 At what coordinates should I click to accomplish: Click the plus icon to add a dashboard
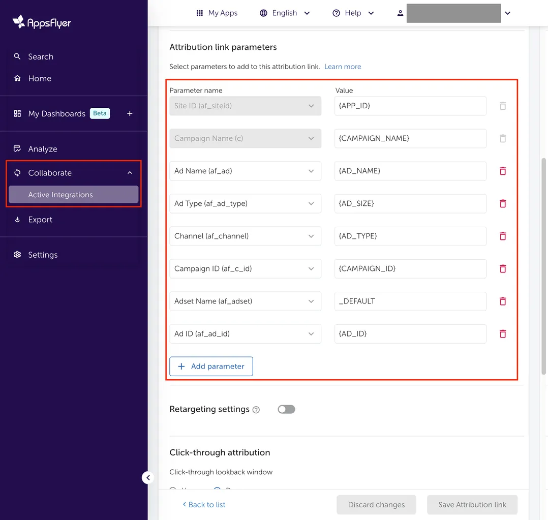click(x=131, y=113)
